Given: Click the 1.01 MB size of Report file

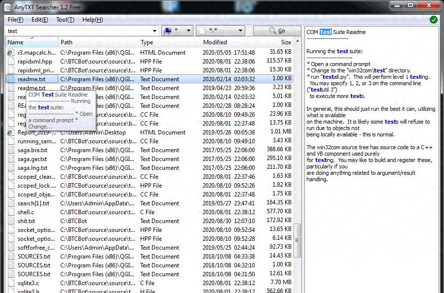Looking at the screenshot, I should [x=281, y=131].
